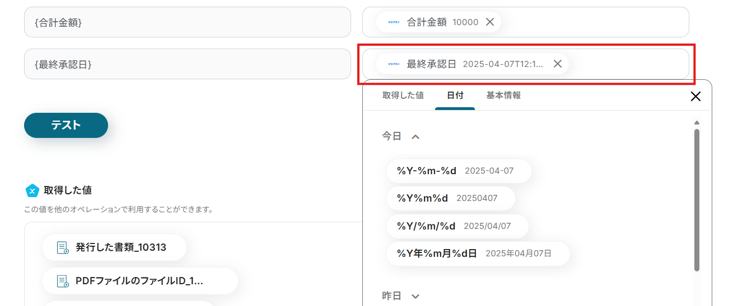Screen dimensions: 733x306
Task: Insert the %Y%m%d date format
Action: pyautogui.click(x=451, y=198)
